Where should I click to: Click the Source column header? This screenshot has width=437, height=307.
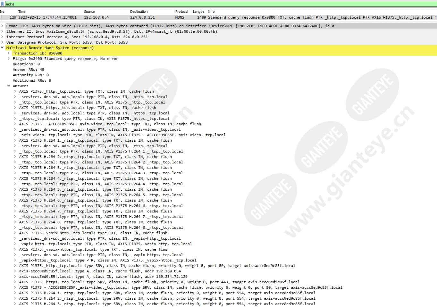(x=89, y=12)
